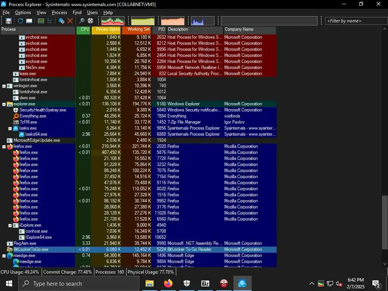Click the Commit Charge status entry
388x291 pixels.
pyautogui.click(x=67, y=272)
